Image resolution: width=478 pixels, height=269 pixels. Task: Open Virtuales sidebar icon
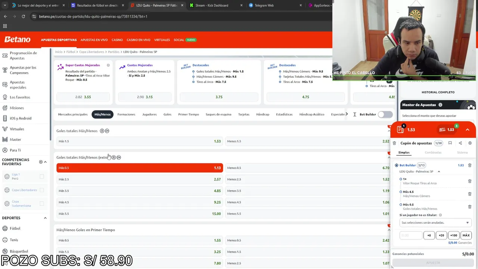click(x=5, y=129)
